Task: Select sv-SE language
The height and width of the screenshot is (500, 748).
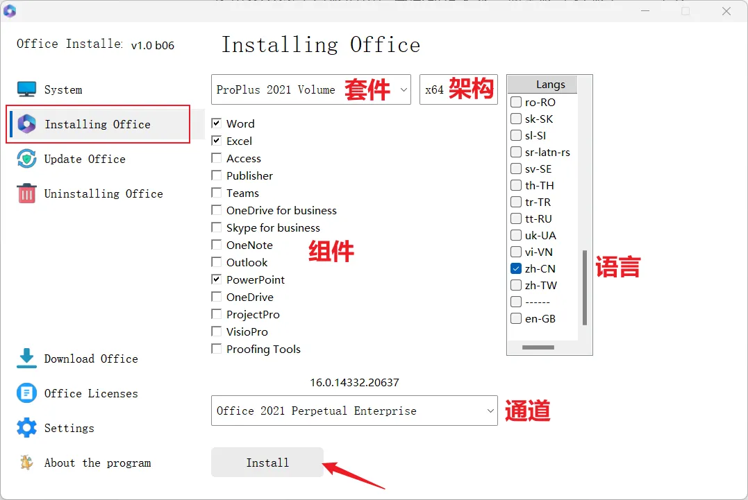Action: (x=515, y=169)
